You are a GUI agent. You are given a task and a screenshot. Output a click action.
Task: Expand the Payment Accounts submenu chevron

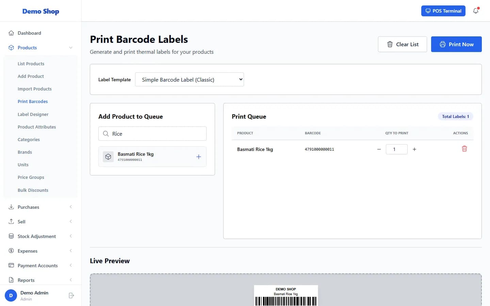click(71, 265)
